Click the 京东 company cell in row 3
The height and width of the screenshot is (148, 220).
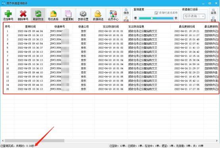point(83,39)
